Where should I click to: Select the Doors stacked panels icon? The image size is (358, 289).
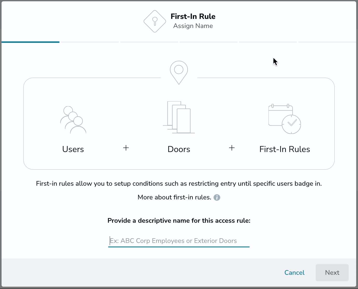click(179, 117)
